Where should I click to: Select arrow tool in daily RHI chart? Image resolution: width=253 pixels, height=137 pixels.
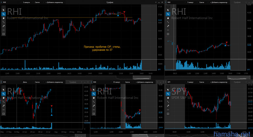(3, 106)
